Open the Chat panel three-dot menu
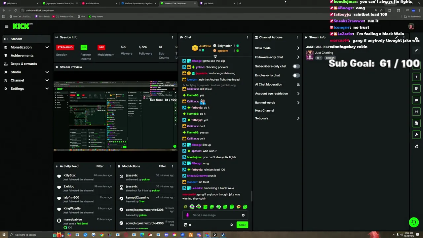 [247, 37]
